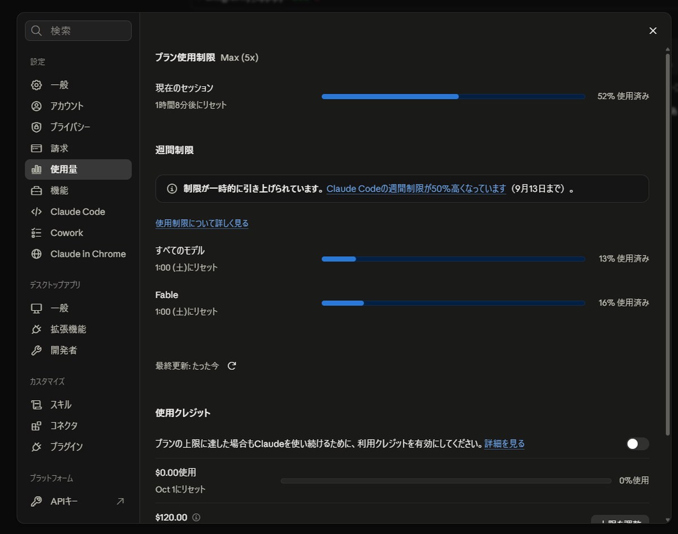Click the コネクタ blocks icon
678x534 pixels.
pos(37,426)
